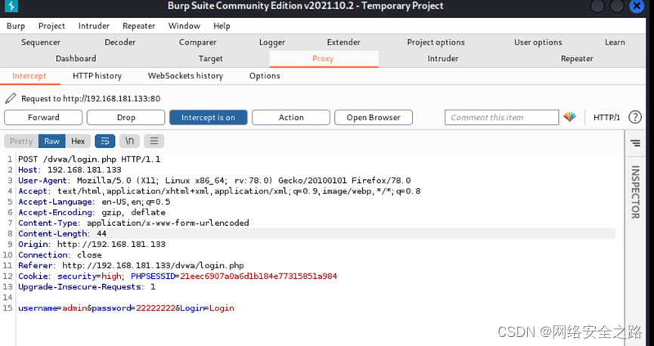Image resolution: width=654 pixels, height=346 pixels.
Task: Switch to the Target tab
Action: click(x=211, y=59)
